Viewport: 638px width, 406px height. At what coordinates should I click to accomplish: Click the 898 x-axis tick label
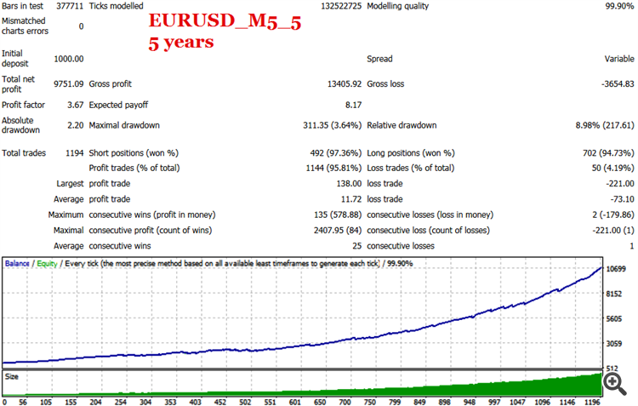click(444, 402)
